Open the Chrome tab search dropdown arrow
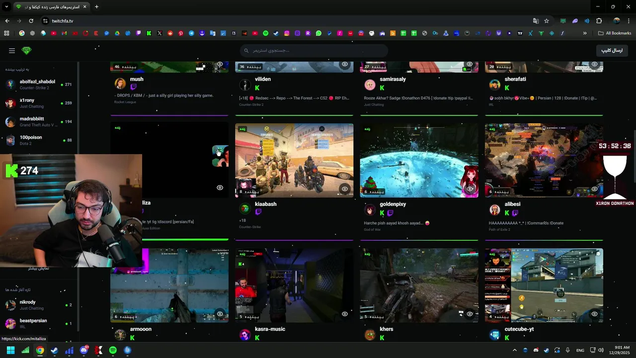 [6, 7]
